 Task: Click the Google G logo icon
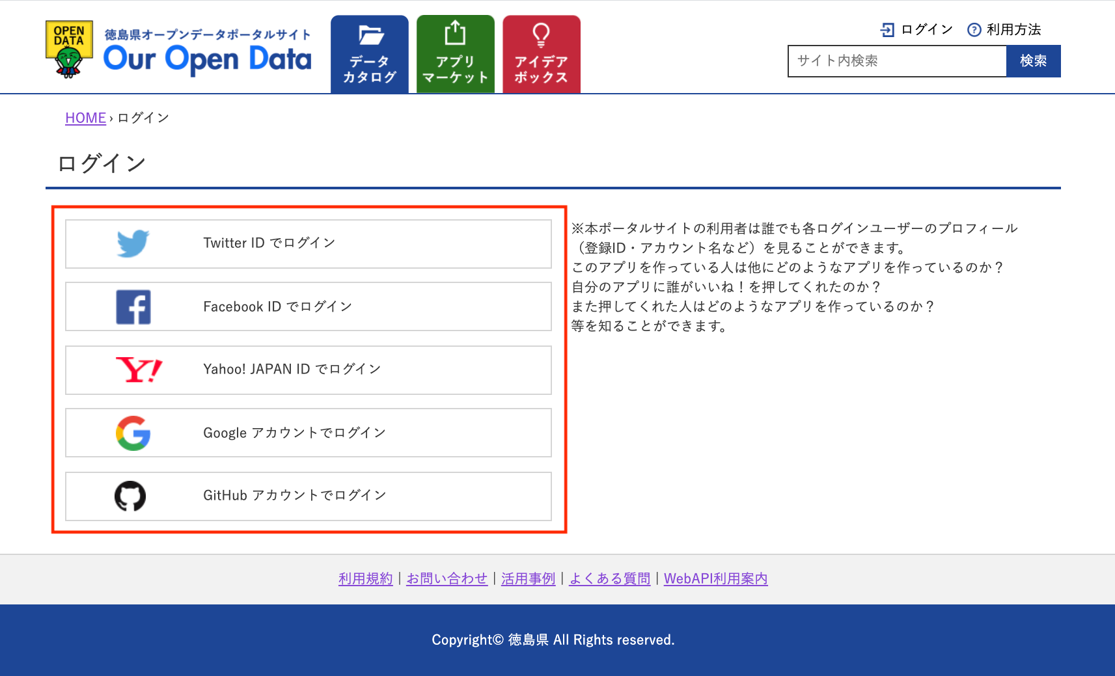coord(133,433)
